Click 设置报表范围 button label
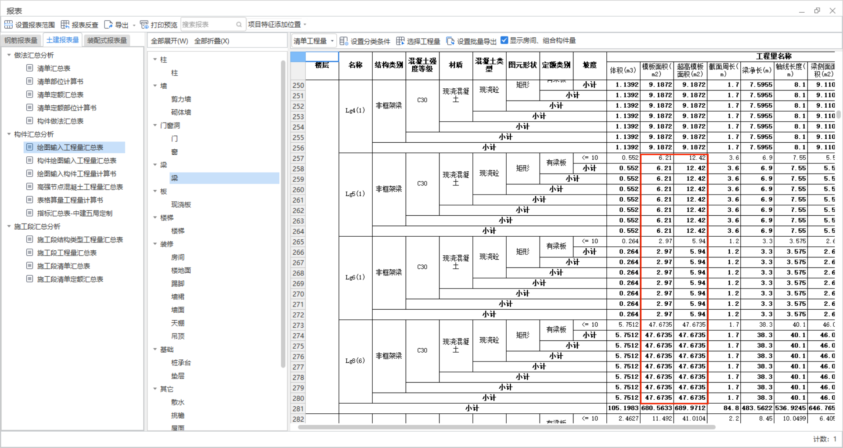Viewport: 843px width, 448px height. point(35,25)
